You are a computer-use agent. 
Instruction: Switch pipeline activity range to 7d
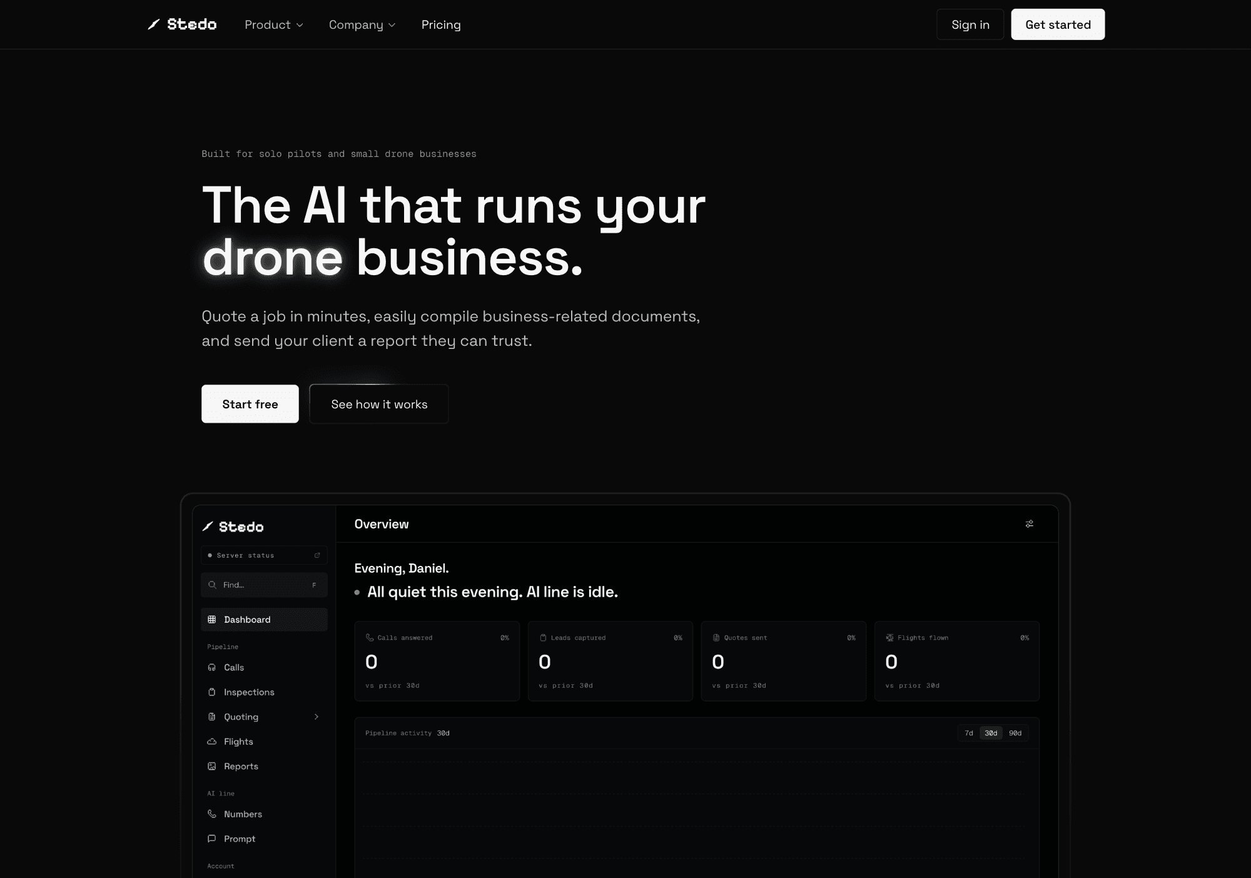click(969, 733)
